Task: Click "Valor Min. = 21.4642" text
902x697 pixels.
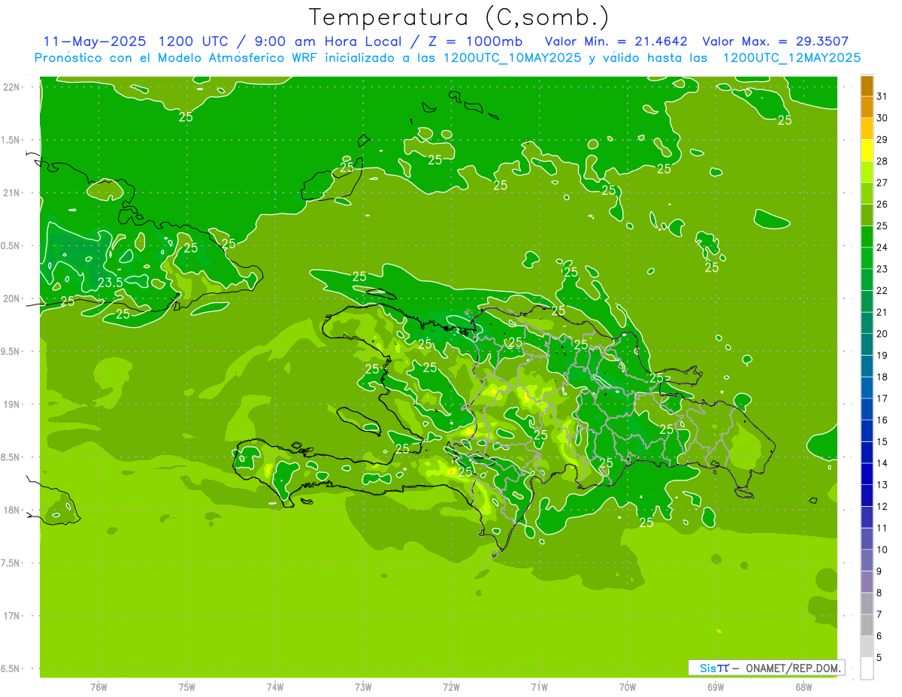Action: pyautogui.click(x=616, y=41)
